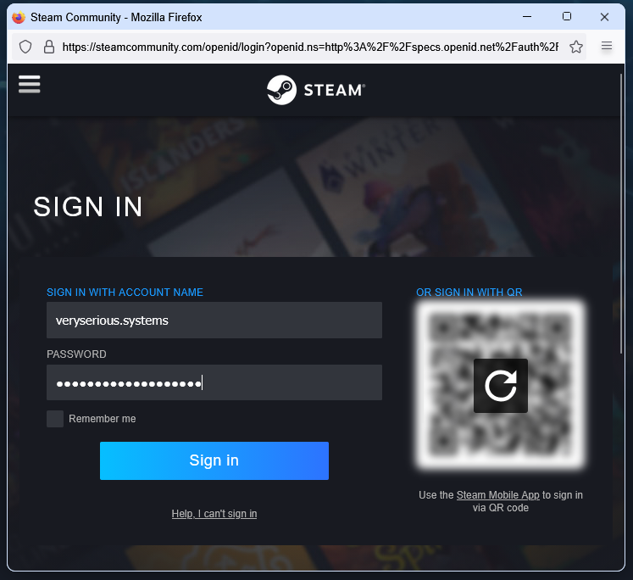
Task: Open the Firefox application menu
Action: [x=607, y=46]
